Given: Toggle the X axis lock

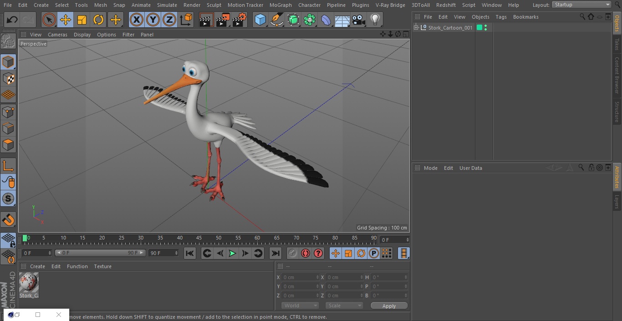Looking at the screenshot, I should pos(136,20).
